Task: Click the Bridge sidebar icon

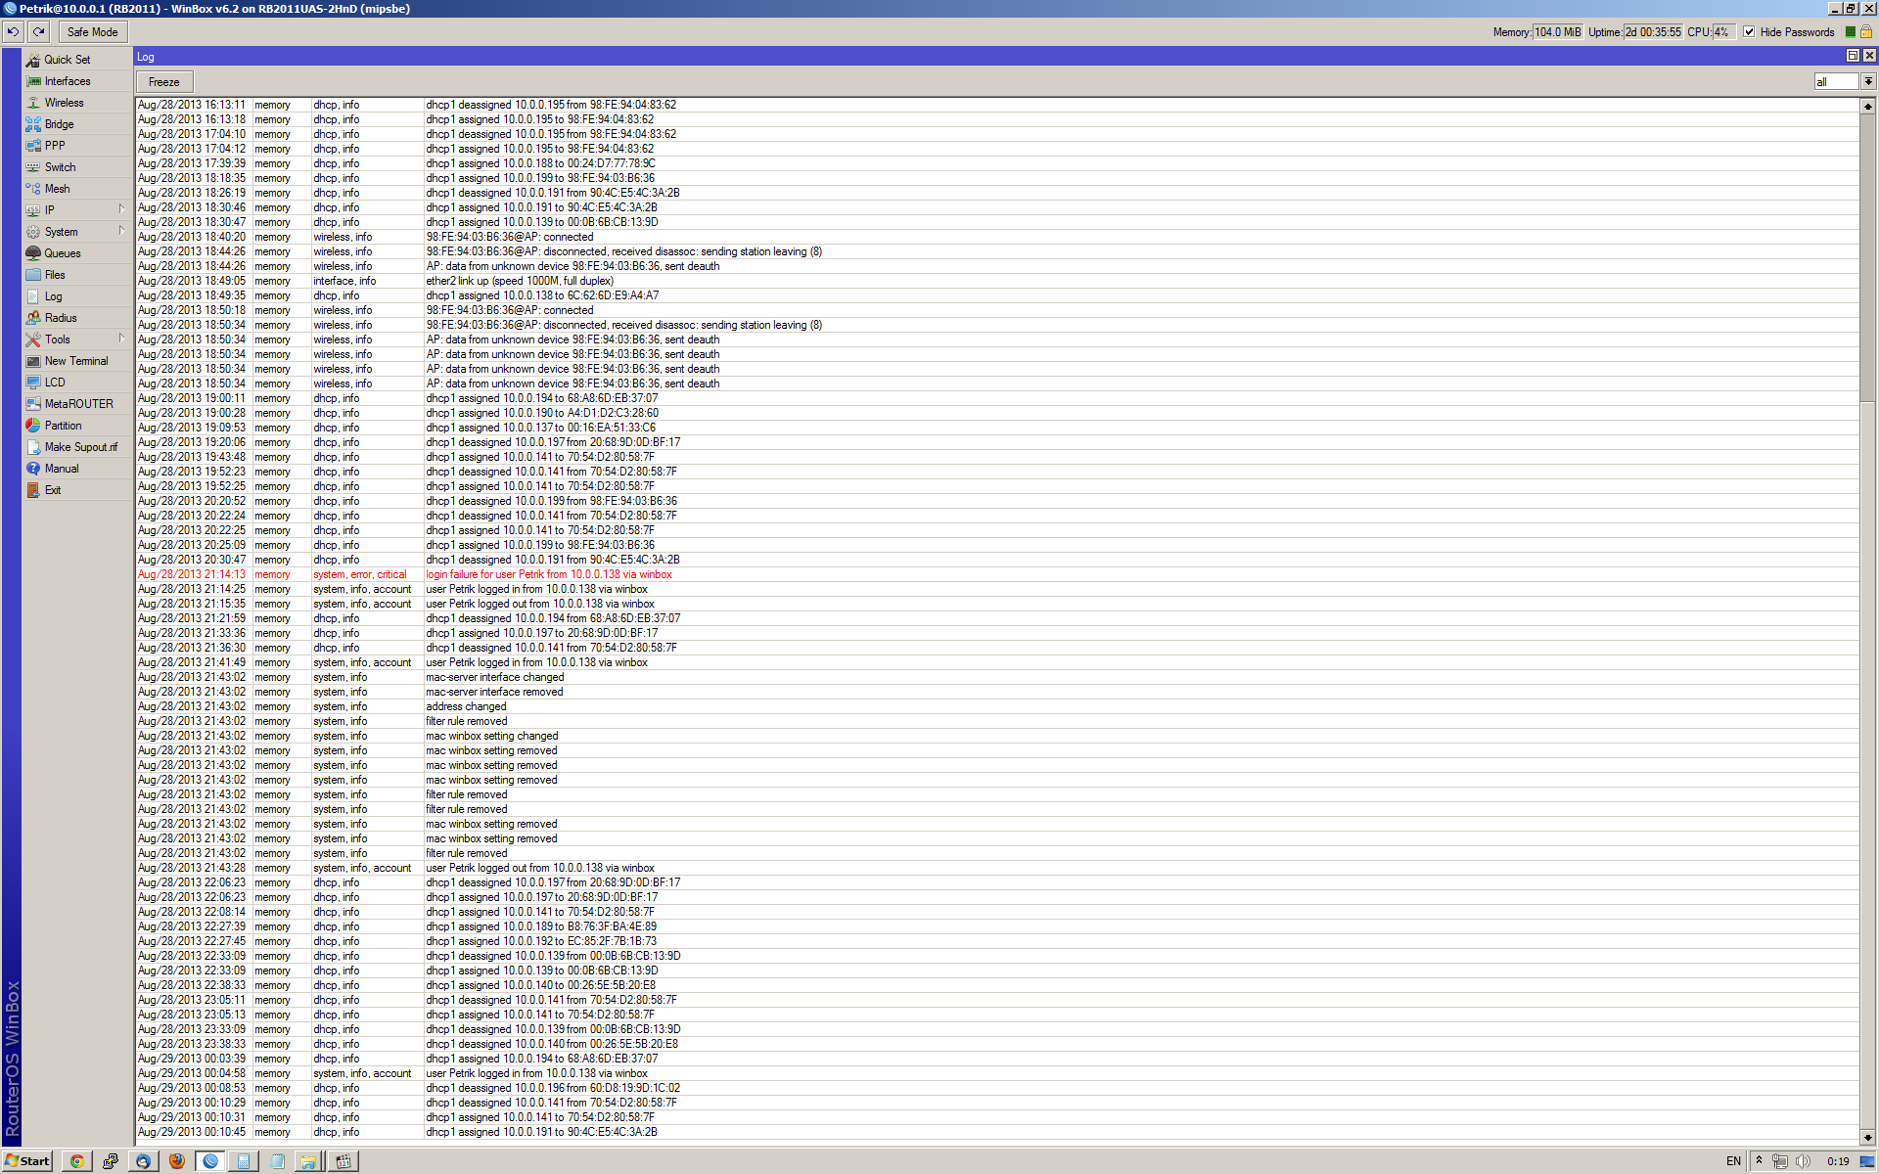Action: [33, 124]
